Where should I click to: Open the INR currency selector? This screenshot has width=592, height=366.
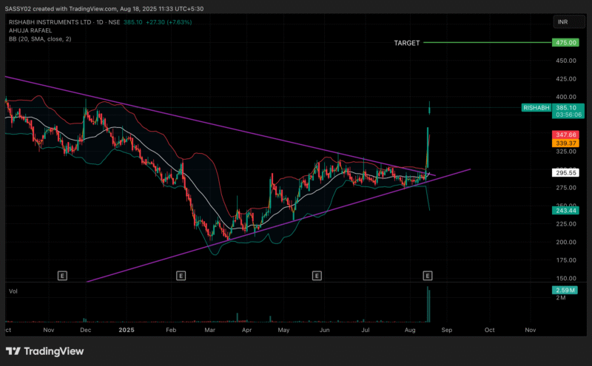click(565, 22)
